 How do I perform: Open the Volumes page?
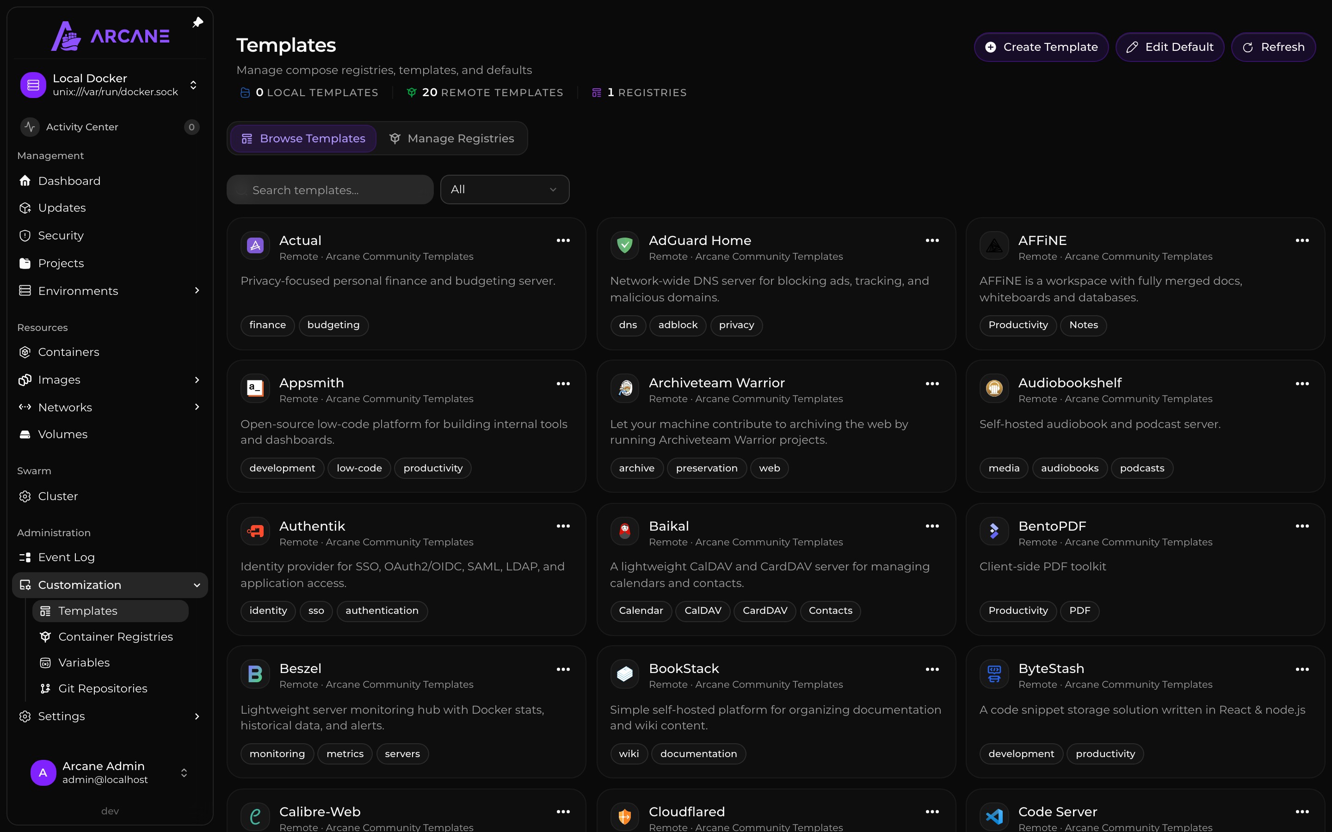click(x=110, y=434)
